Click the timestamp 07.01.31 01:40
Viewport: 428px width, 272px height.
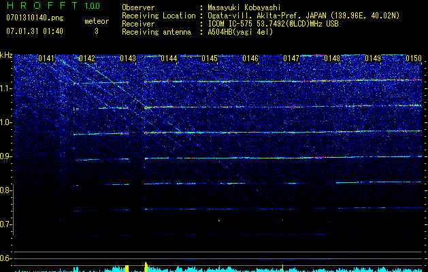click(35, 31)
